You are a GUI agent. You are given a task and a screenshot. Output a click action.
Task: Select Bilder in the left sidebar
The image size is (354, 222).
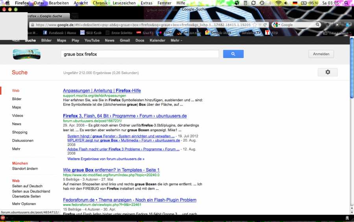[17, 99]
